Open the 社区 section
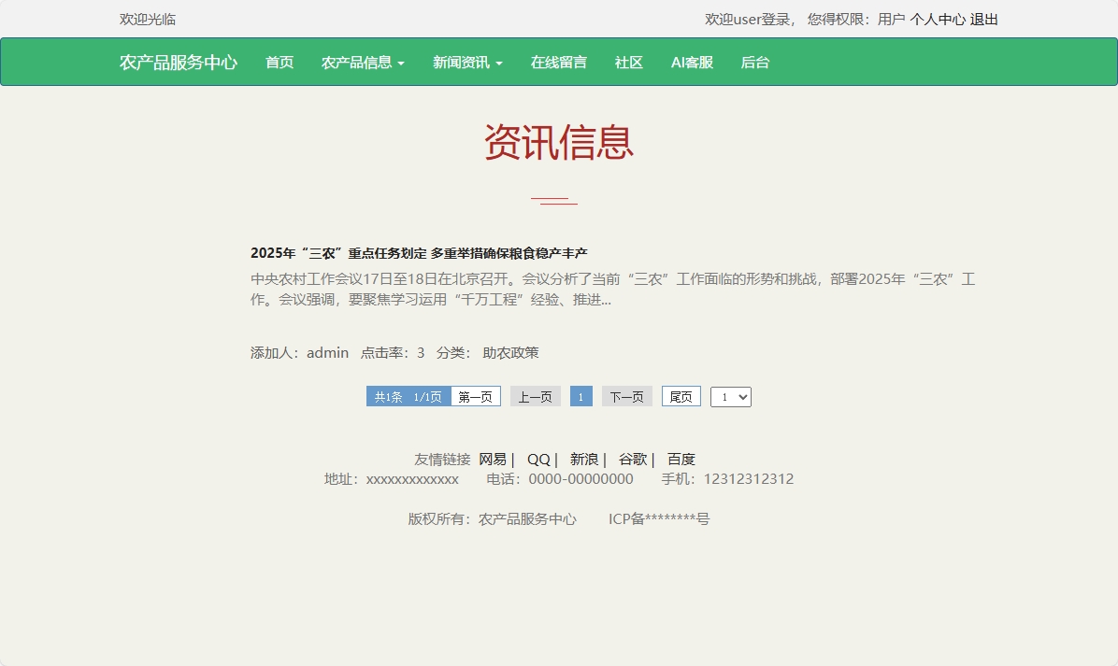 (x=628, y=62)
